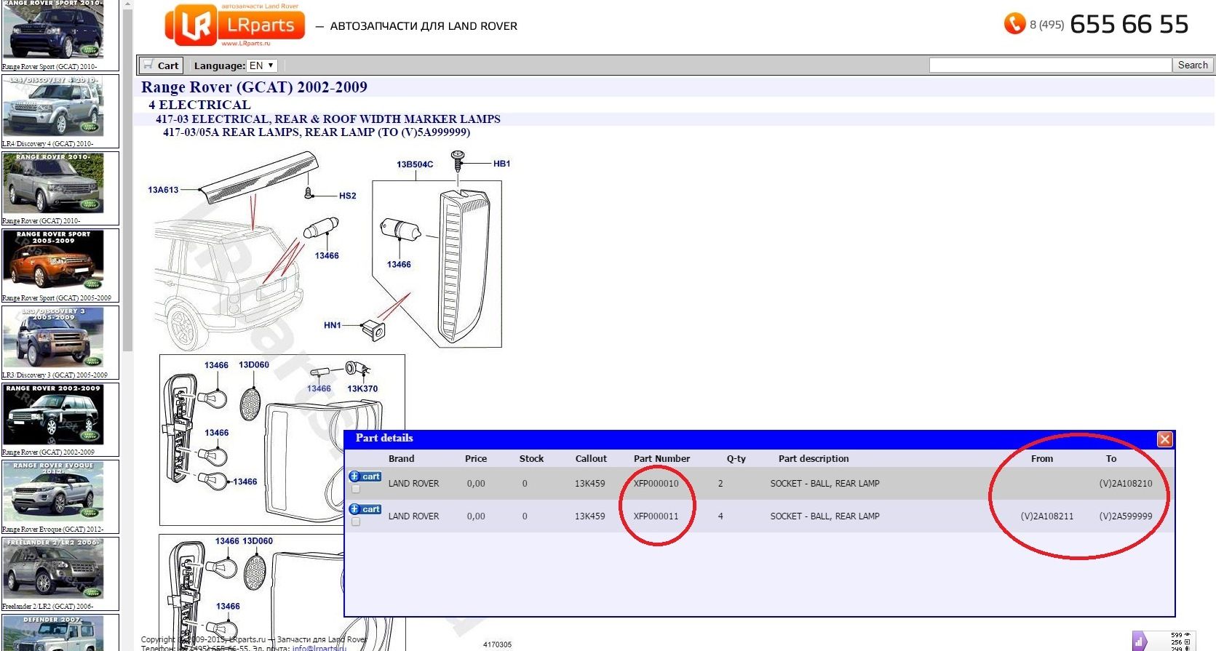Open the 4 ELECTRICAL breadcrumb
Image resolution: width=1216 pixels, height=651 pixels.
[199, 105]
